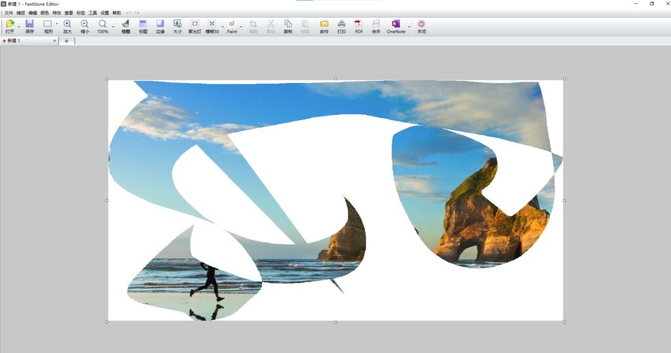Open the 标签 menu
The image size is (671, 353).
click(81, 13)
